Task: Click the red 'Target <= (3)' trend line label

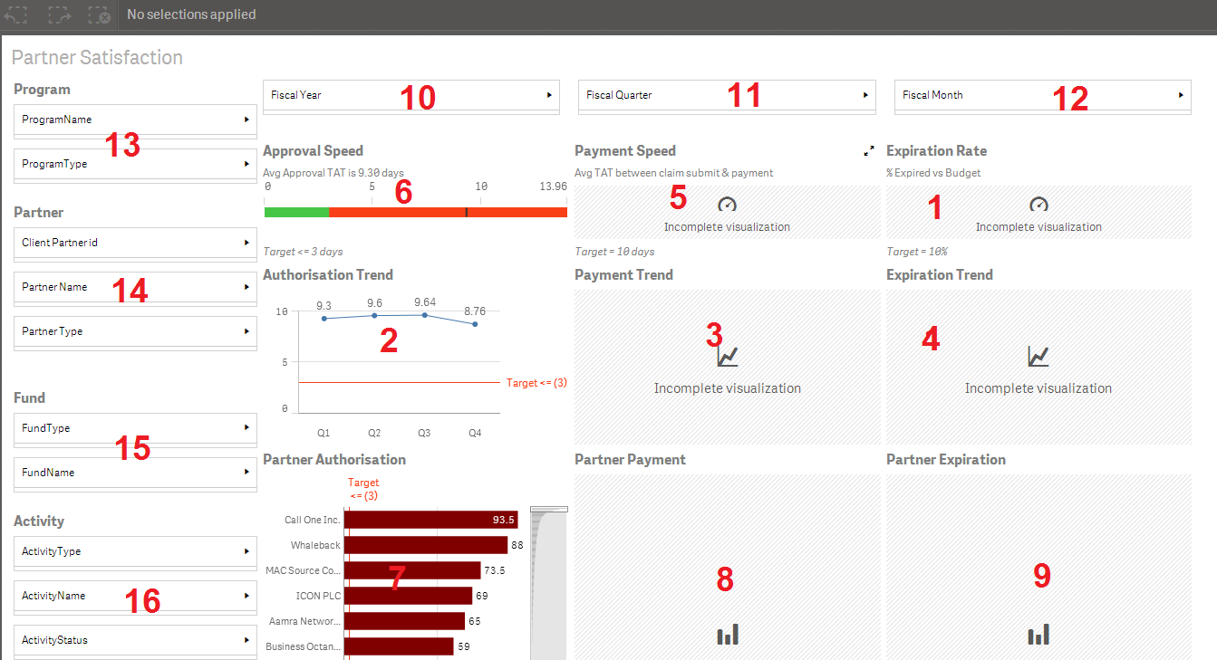Action: coord(536,383)
